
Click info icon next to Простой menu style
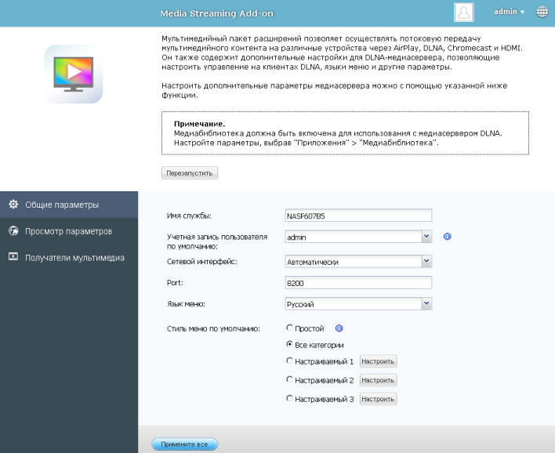(339, 328)
